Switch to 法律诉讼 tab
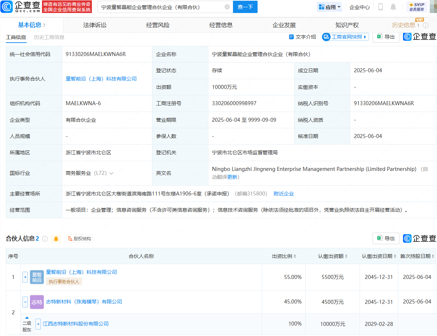This screenshot has width=437, height=336. 95,25
